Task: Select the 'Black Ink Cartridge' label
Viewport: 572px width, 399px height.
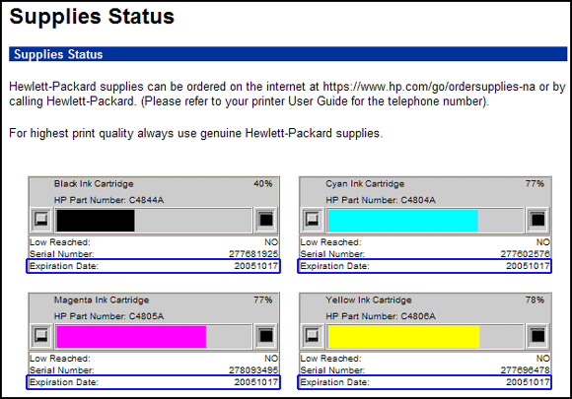Action: click(x=94, y=183)
